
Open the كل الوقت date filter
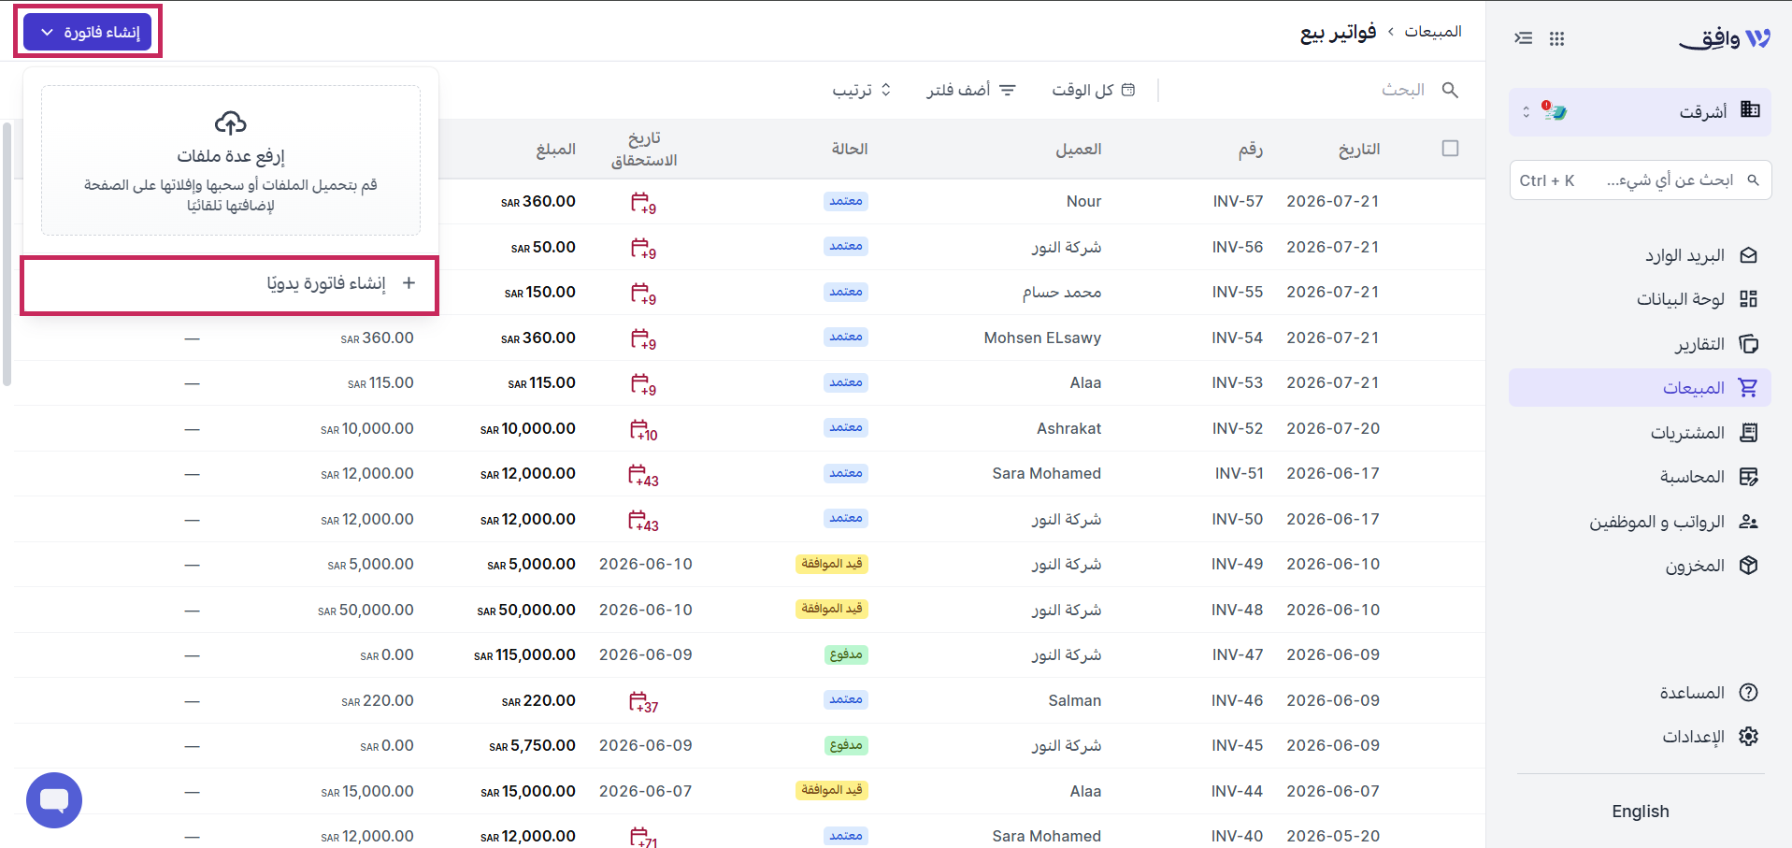1093,90
